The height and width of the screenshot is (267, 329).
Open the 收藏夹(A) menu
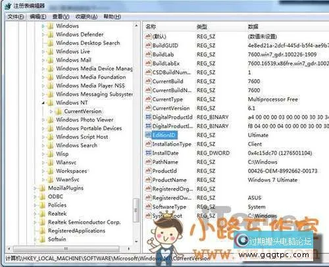[86, 16]
